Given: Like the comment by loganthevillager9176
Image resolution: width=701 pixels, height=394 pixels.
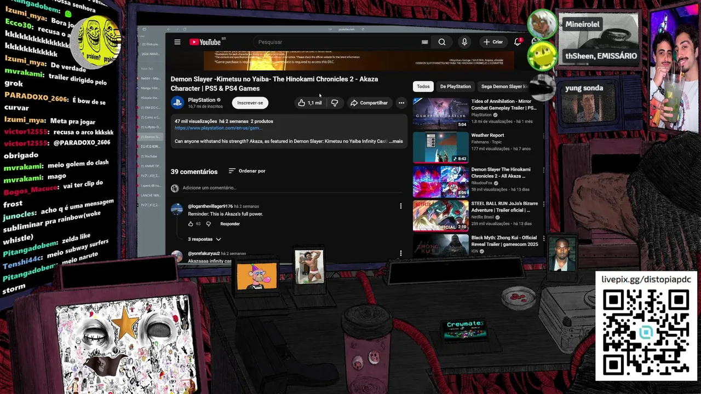Looking at the screenshot, I should (x=191, y=224).
